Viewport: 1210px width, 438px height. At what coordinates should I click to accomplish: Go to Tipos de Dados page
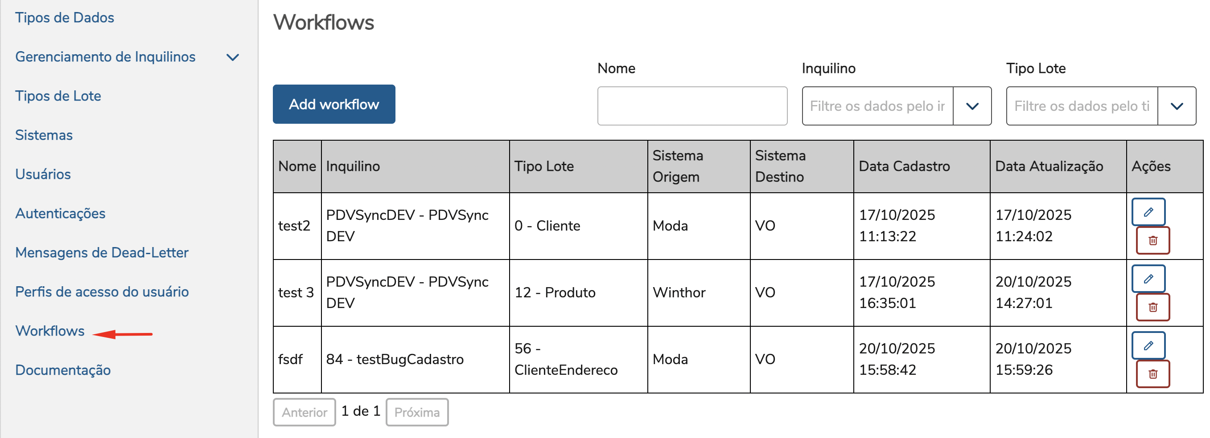(64, 18)
